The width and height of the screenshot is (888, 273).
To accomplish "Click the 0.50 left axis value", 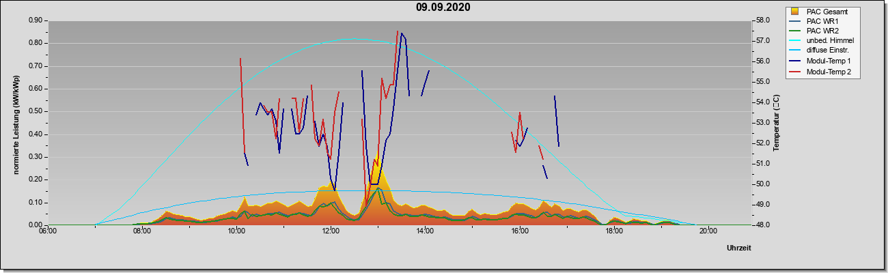I will (36, 111).
